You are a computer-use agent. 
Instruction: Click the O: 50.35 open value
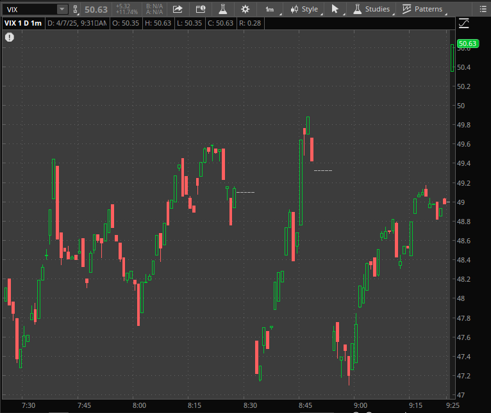(126, 23)
